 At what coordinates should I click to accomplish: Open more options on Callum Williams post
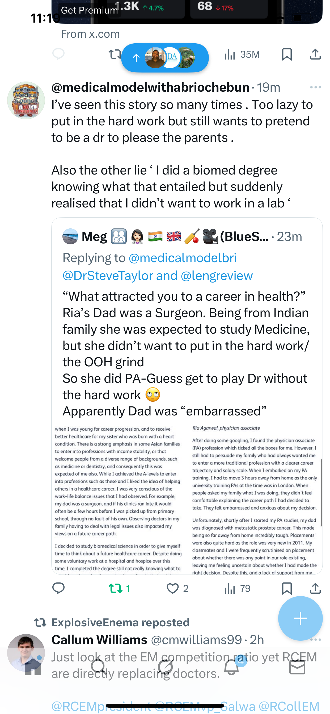(x=315, y=640)
